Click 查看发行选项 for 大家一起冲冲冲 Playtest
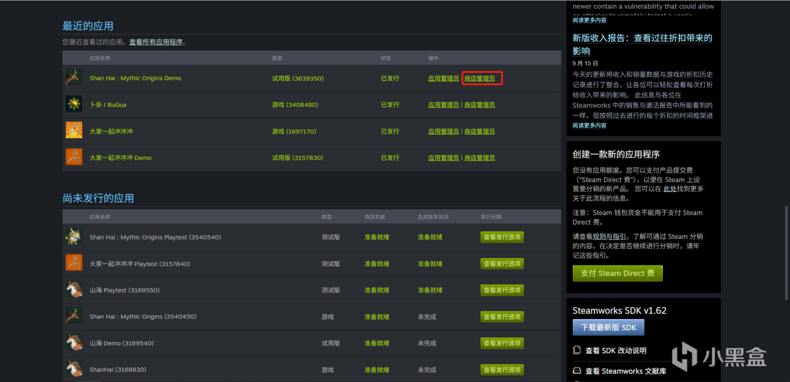 point(502,264)
